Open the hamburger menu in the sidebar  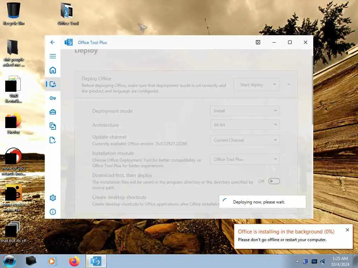point(53,56)
